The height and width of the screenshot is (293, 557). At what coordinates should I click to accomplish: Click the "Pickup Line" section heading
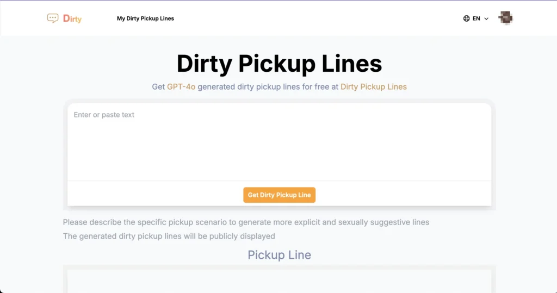(279, 255)
